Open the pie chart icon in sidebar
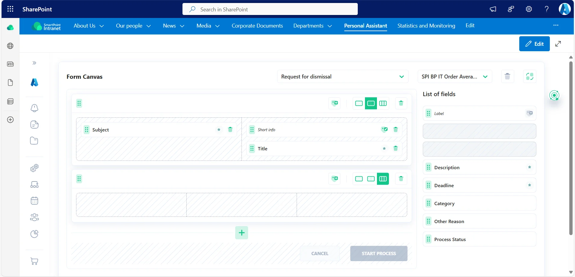The width and height of the screenshot is (575, 277). pos(34,234)
